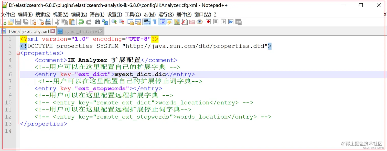Viewport: 387px width, 151px height.
Task: Toggle show all characters (pilcrow icon)
Action: pos(154,22)
